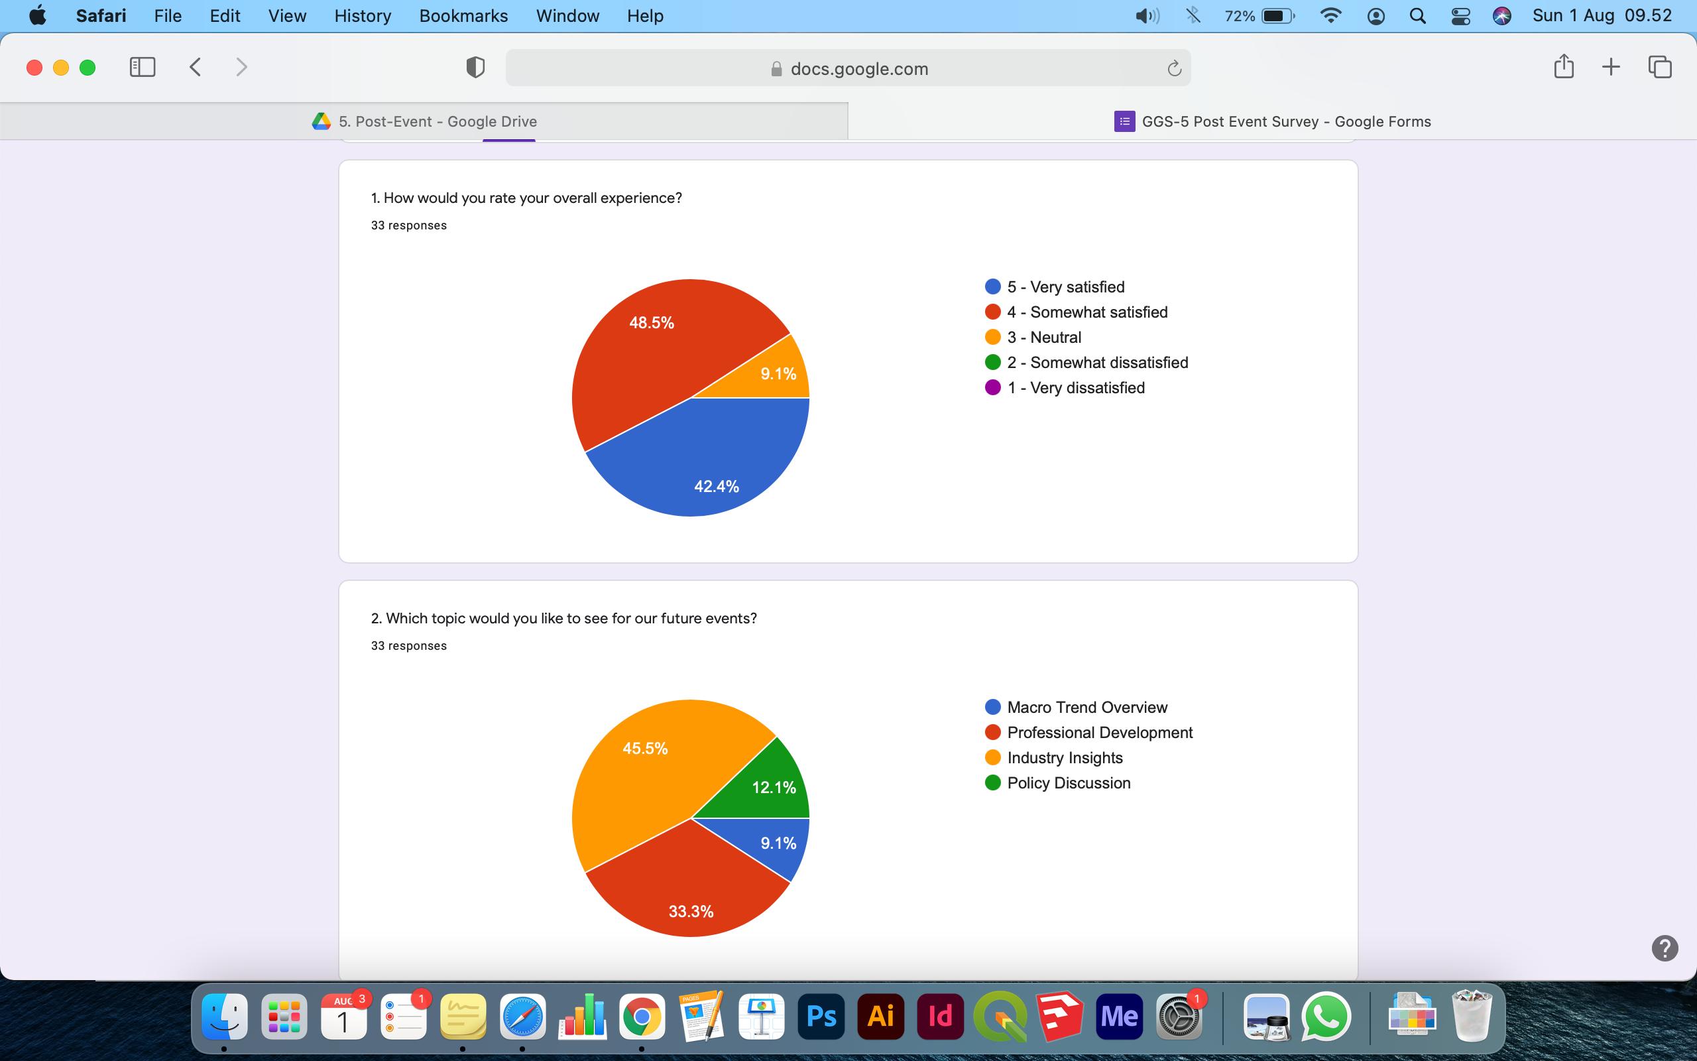Open Control Center in the menu bar
1697x1061 pixels.
tap(1460, 16)
